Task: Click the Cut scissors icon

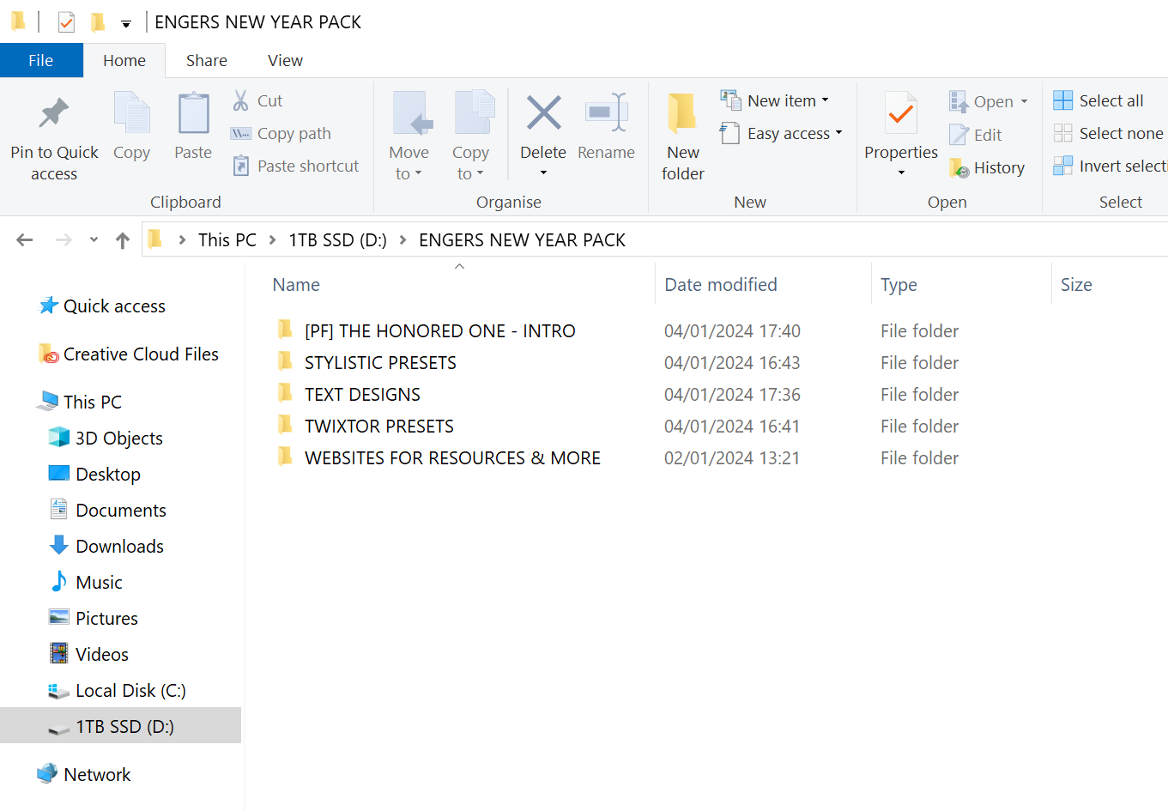Action: pos(241,100)
